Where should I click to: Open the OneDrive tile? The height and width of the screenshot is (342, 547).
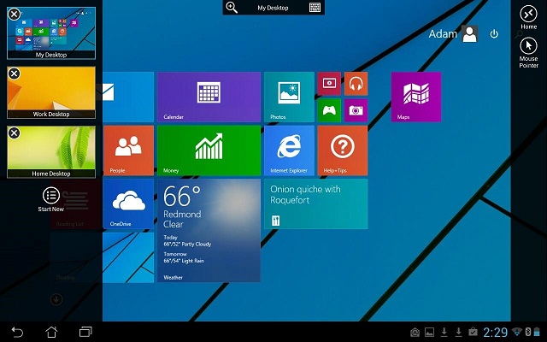pos(128,203)
